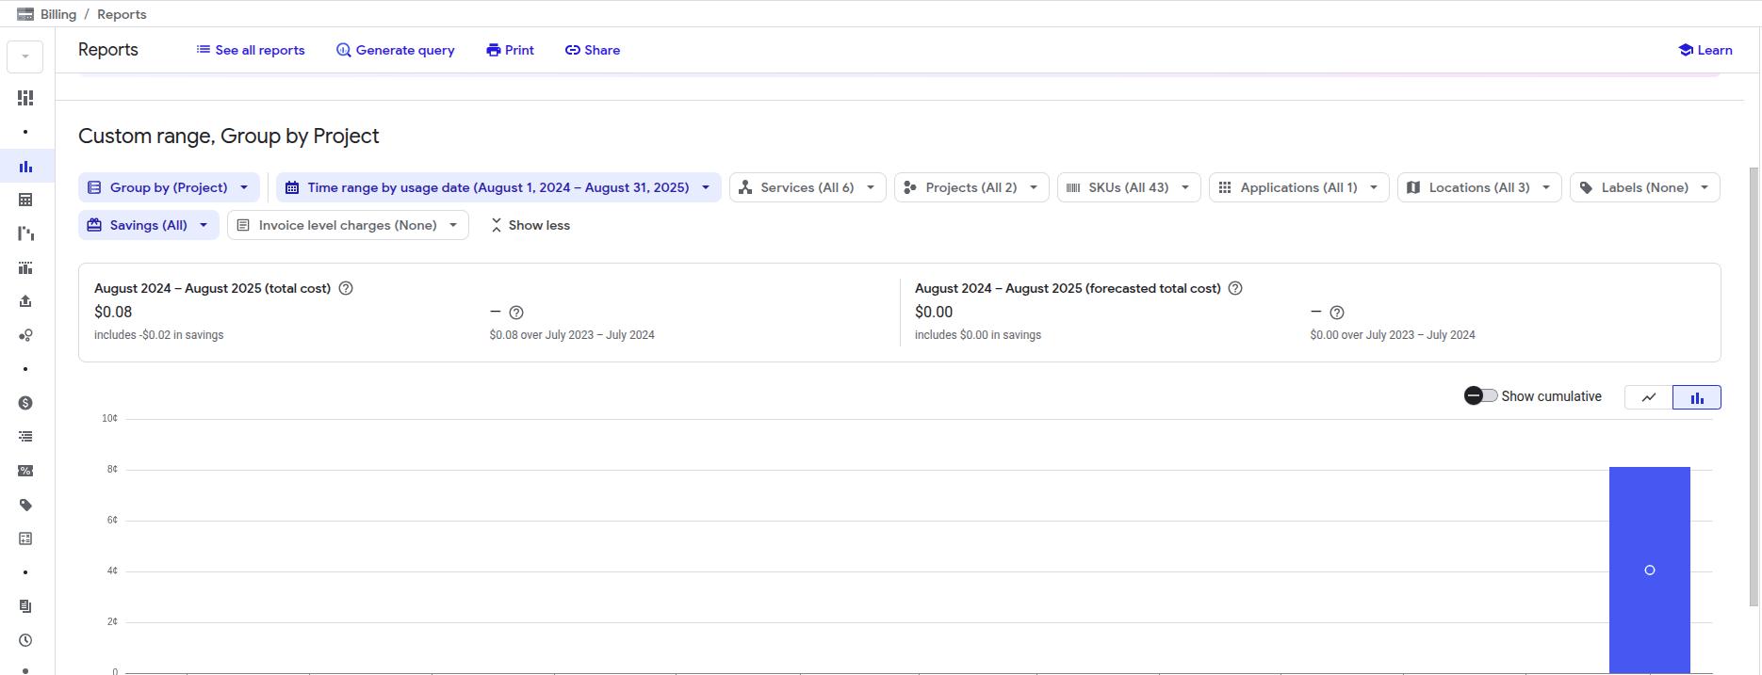Expand the Services (All 6) filter
This screenshot has height=675, width=1762.
point(807,187)
